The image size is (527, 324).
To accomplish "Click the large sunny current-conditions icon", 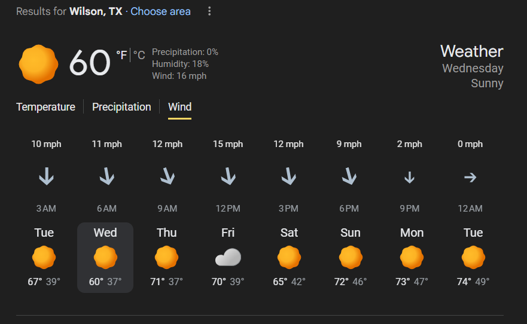I will tap(38, 63).
